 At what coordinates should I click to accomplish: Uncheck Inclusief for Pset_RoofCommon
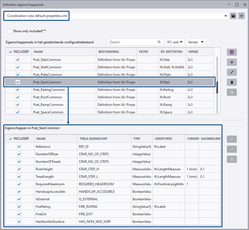point(18,97)
